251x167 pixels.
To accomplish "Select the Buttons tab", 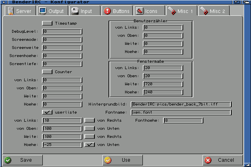I will [x=117, y=11].
